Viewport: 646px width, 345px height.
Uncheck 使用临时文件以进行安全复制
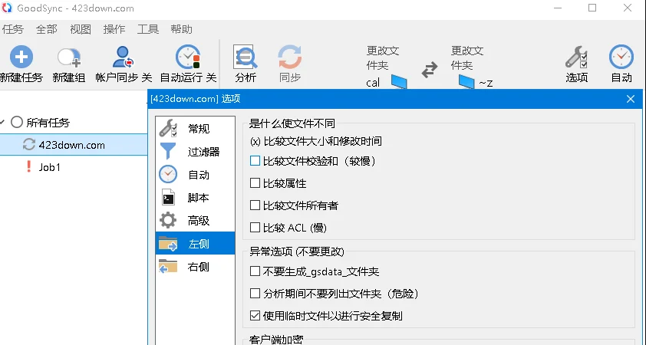255,315
